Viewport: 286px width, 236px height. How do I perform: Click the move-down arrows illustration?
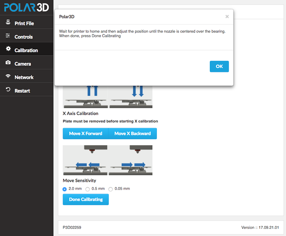click(131, 97)
